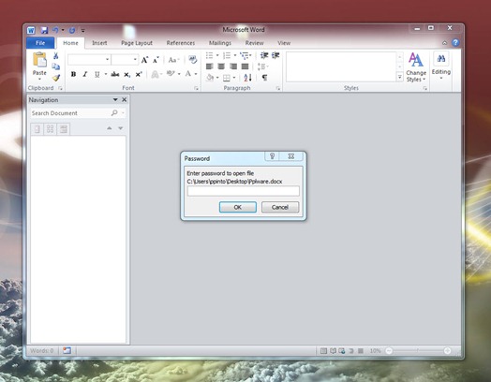Switch to the Insert tab
491x382 pixels.
tap(99, 43)
